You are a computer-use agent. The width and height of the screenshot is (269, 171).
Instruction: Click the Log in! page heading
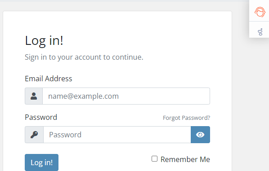point(44,41)
